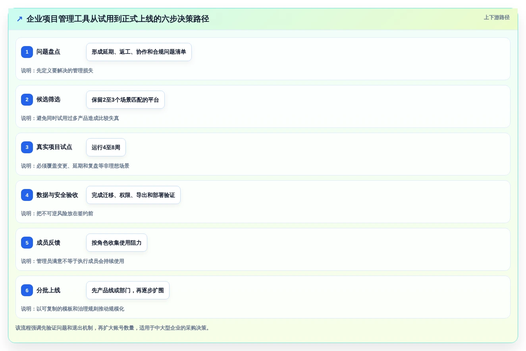The image size is (526, 351).
Task: Select step number badge 1
Action: (27, 52)
